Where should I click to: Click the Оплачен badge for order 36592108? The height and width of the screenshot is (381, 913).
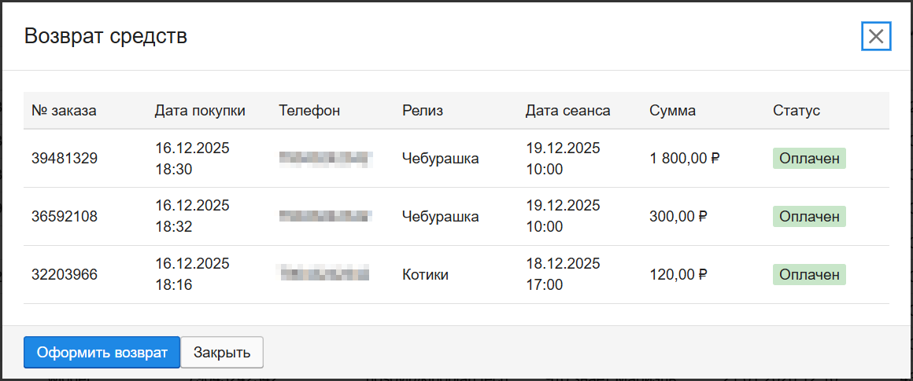[x=808, y=217]
